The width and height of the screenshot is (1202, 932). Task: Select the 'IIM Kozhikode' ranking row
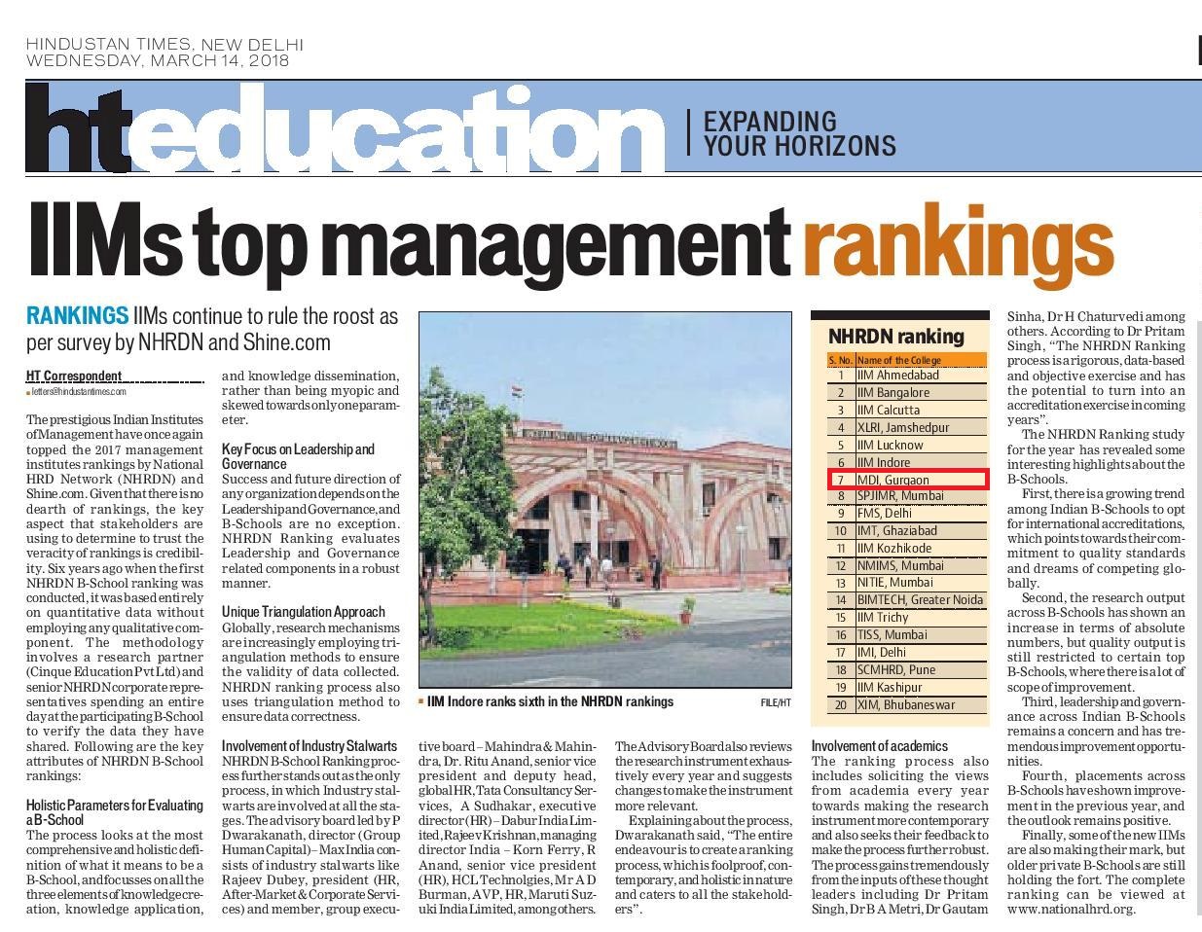[x=907, y=548]
